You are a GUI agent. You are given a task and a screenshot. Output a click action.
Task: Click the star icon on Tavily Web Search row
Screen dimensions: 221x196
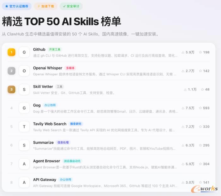200,127
